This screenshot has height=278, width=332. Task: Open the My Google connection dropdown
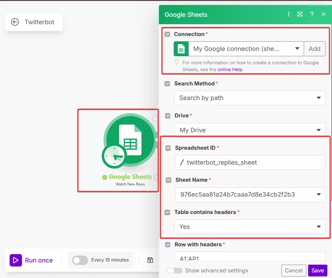[x=246, y=49]
